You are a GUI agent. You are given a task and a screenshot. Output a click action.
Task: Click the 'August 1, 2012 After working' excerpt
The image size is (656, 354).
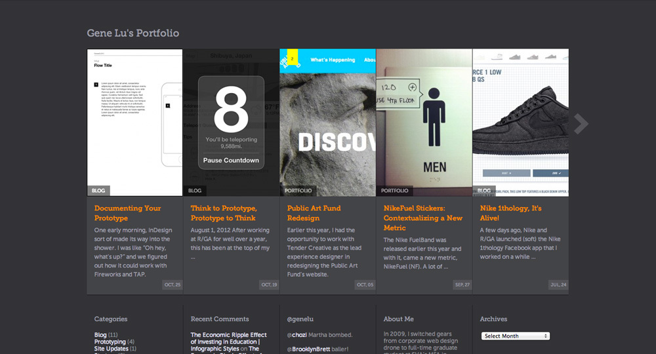coord(230,243)
